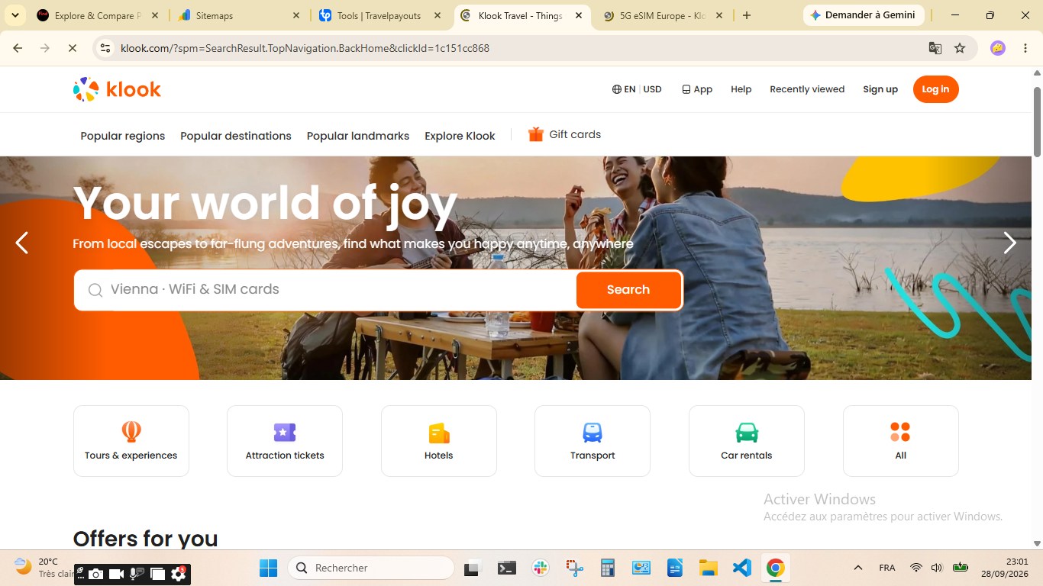This screenshot has width=1043, height=586.
Task: Open the Hotels category
Action: [x=439, y=441]
